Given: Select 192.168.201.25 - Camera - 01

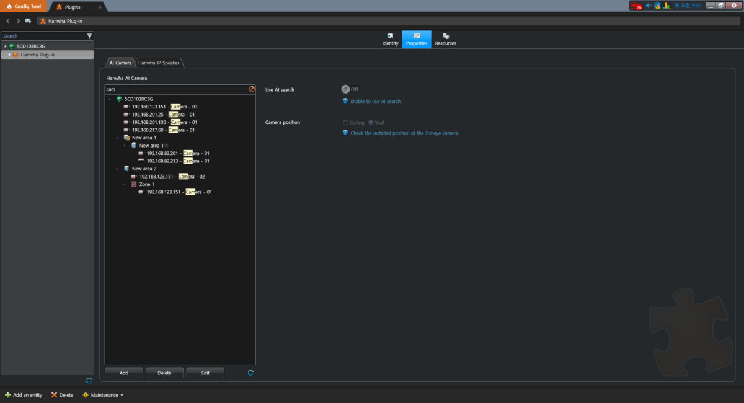Looking at the screenshot, I should click(x=164, y=115).
